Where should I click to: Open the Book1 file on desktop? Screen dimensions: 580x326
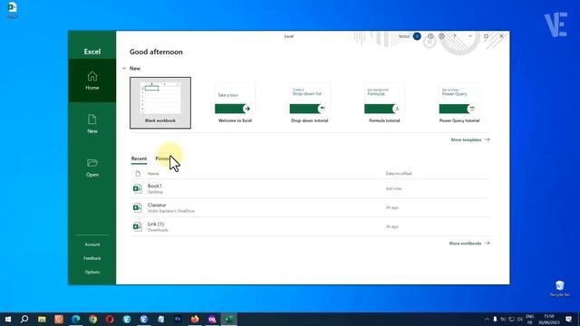(x=12, y=10)
